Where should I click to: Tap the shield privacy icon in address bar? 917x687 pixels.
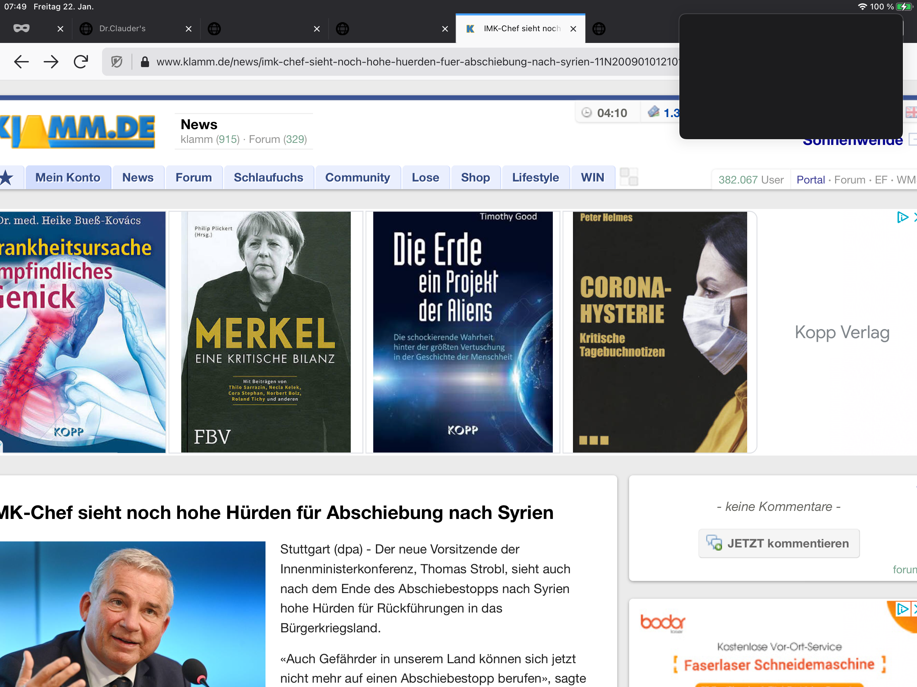click(117, 62)
